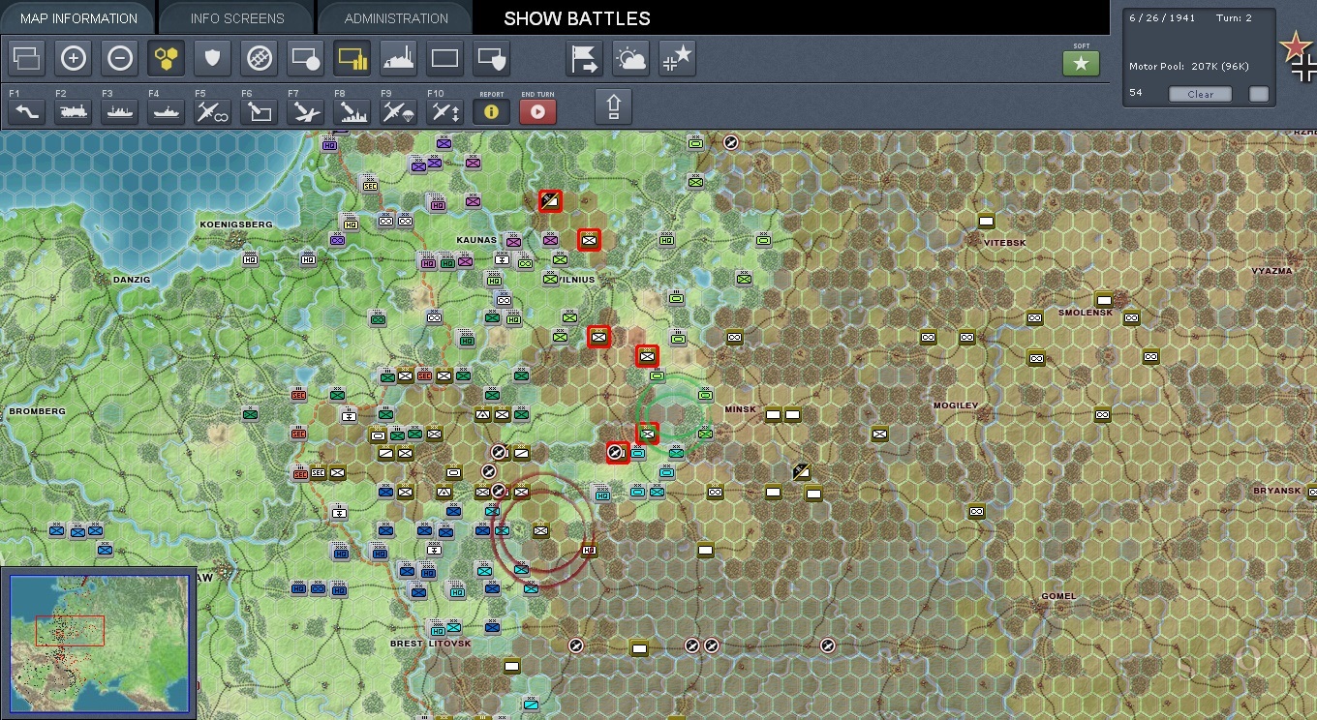The height and width of the screenshot is (720, 1317).
Task: Select the unit counter above Vitebsk label
Action: [986, 221]
